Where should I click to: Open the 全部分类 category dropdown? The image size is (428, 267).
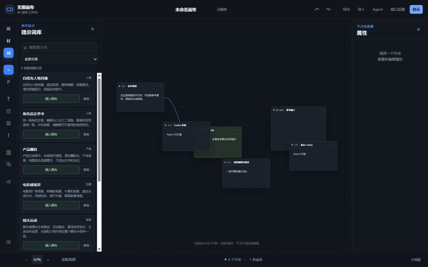(x=59, y=59)
